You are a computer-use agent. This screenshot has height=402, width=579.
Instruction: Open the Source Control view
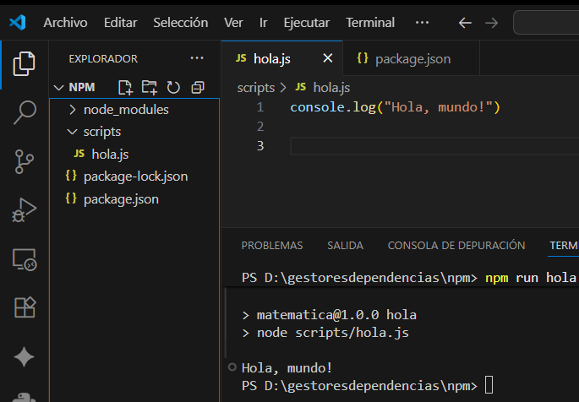(x=25, y=160)
